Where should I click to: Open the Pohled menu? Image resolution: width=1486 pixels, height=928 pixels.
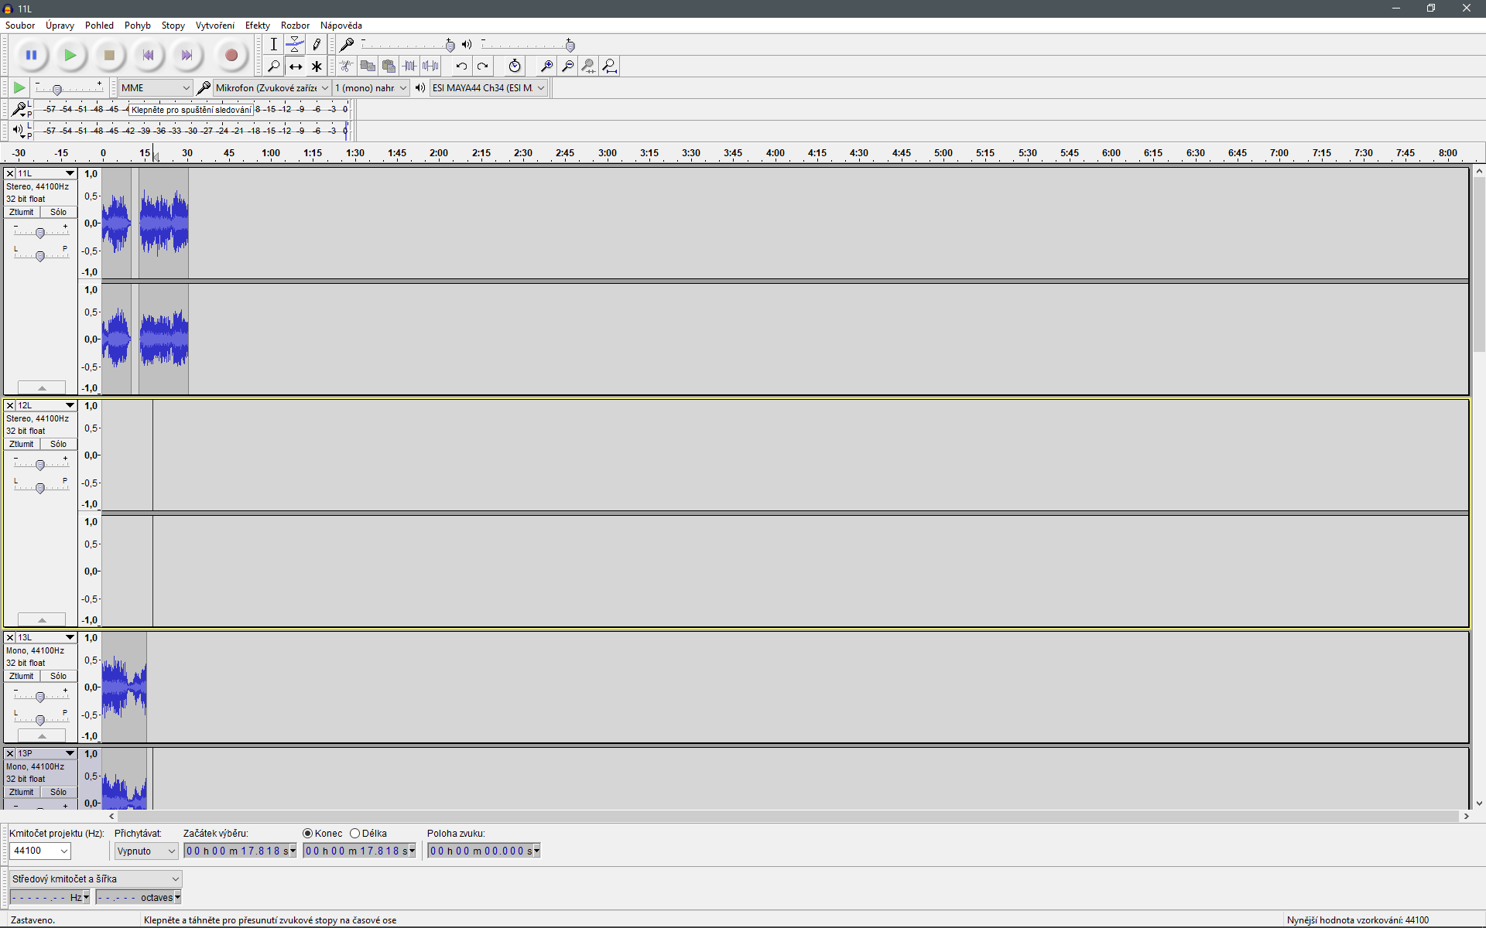(x=99, y=26)
